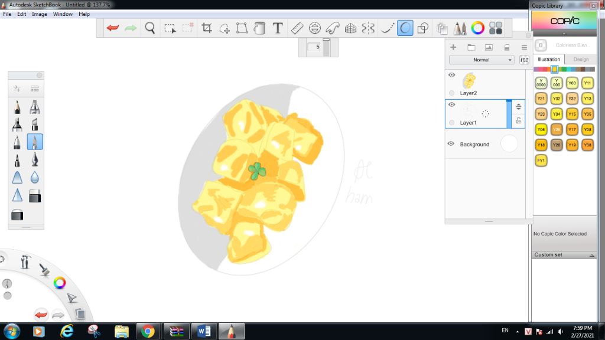Select the water drop smear brush
Image resolution: width=605 pixels, height=340 pixels.
click(35, 177)
